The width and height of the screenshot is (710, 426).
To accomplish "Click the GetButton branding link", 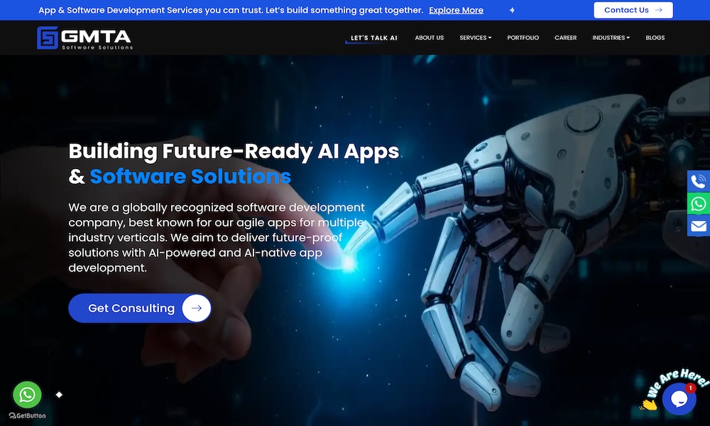I will coord(27,415).
